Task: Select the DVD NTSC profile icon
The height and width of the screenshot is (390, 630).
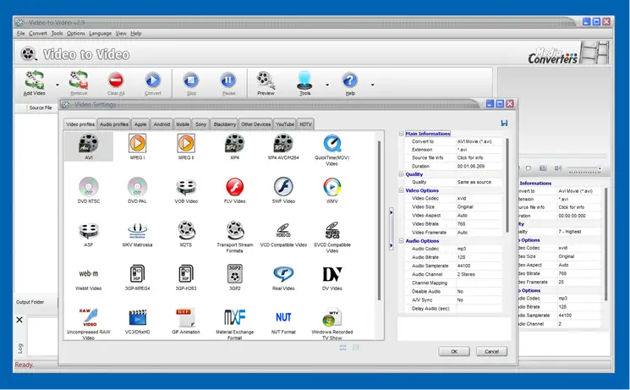Action: (89, 187)
